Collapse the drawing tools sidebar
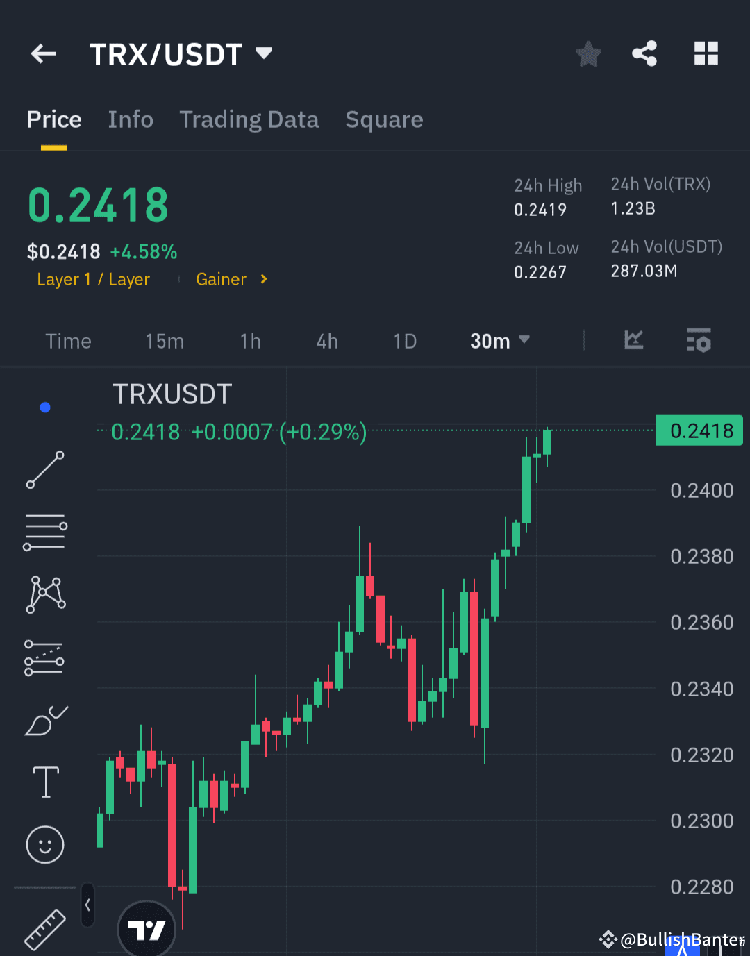The image size is (750, 956). [87, 905]
